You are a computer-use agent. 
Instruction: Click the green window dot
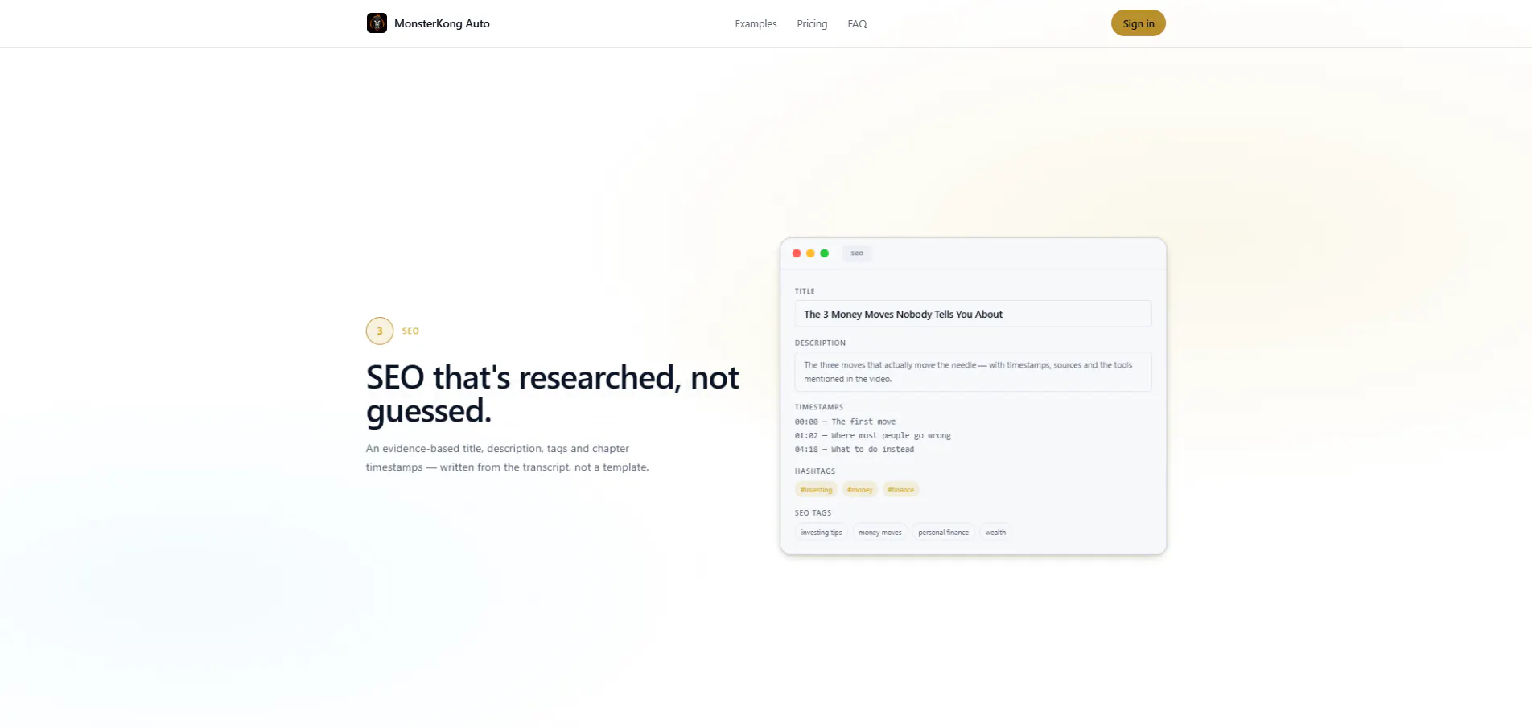pyautogui.click(x=824, y=253)
